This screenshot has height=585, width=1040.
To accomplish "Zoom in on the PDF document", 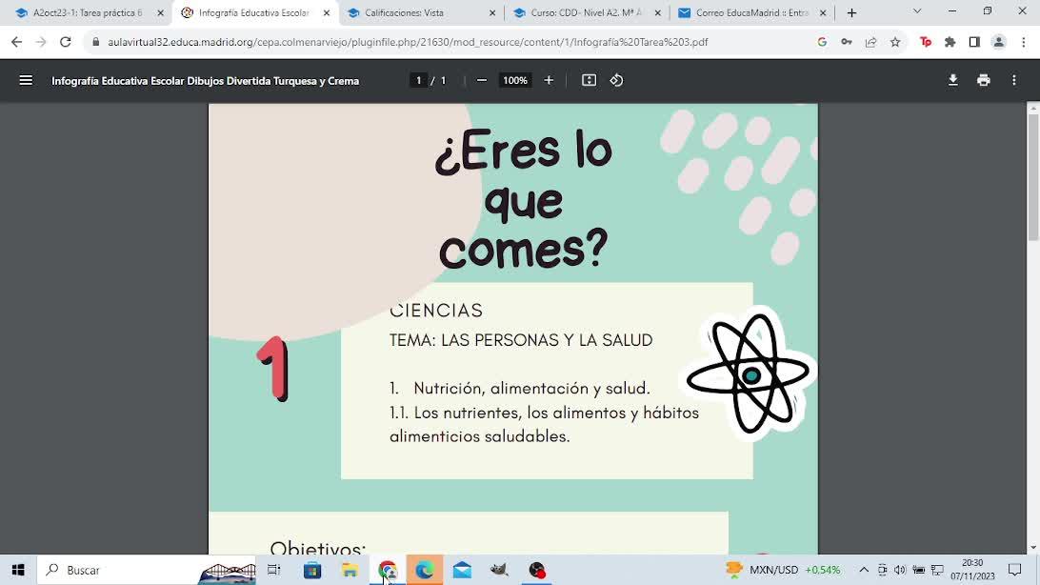I will (549, 80).
